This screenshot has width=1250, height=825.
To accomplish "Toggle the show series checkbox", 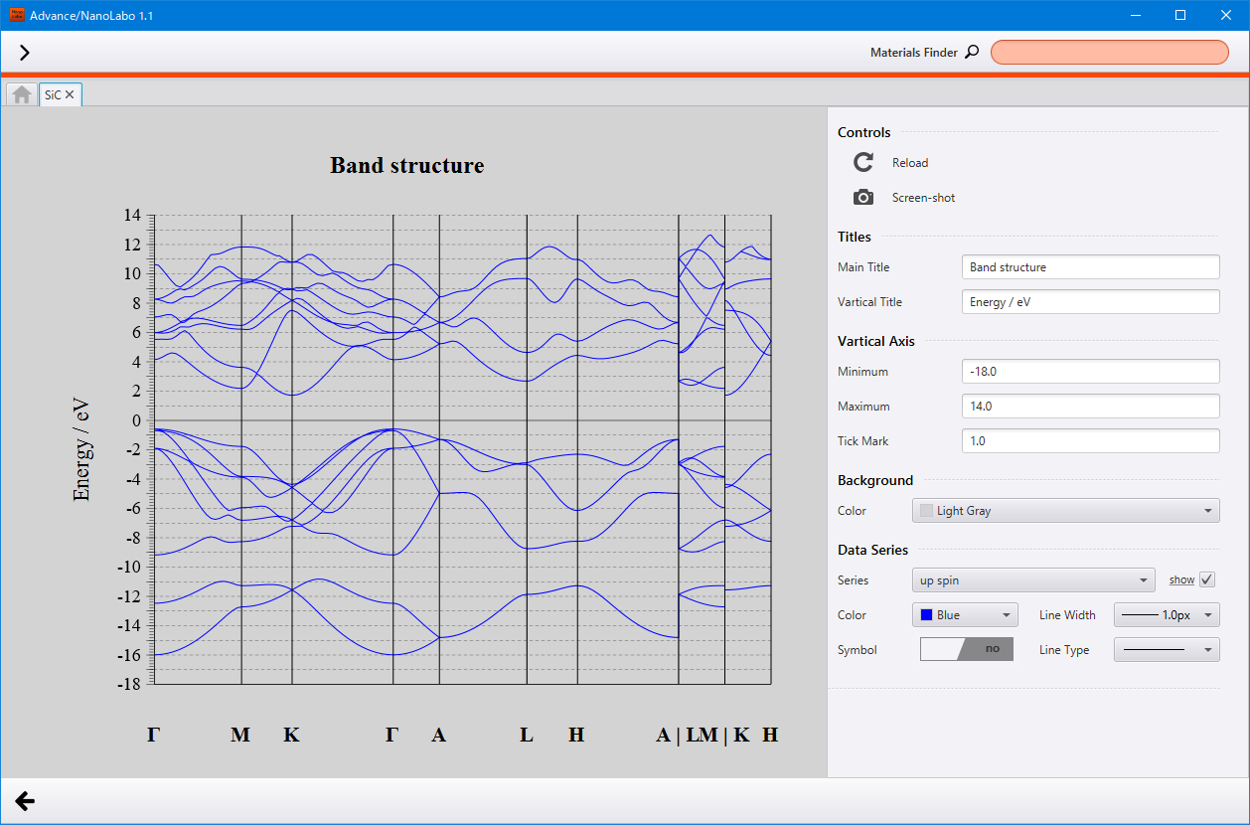I will click(x=1207, y=579).
